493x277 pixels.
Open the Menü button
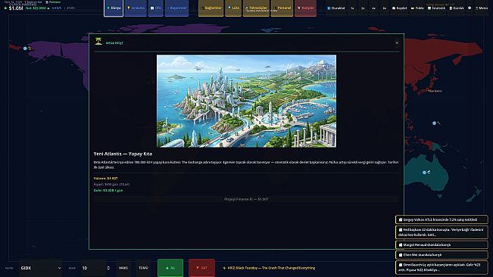click(482, 8)
